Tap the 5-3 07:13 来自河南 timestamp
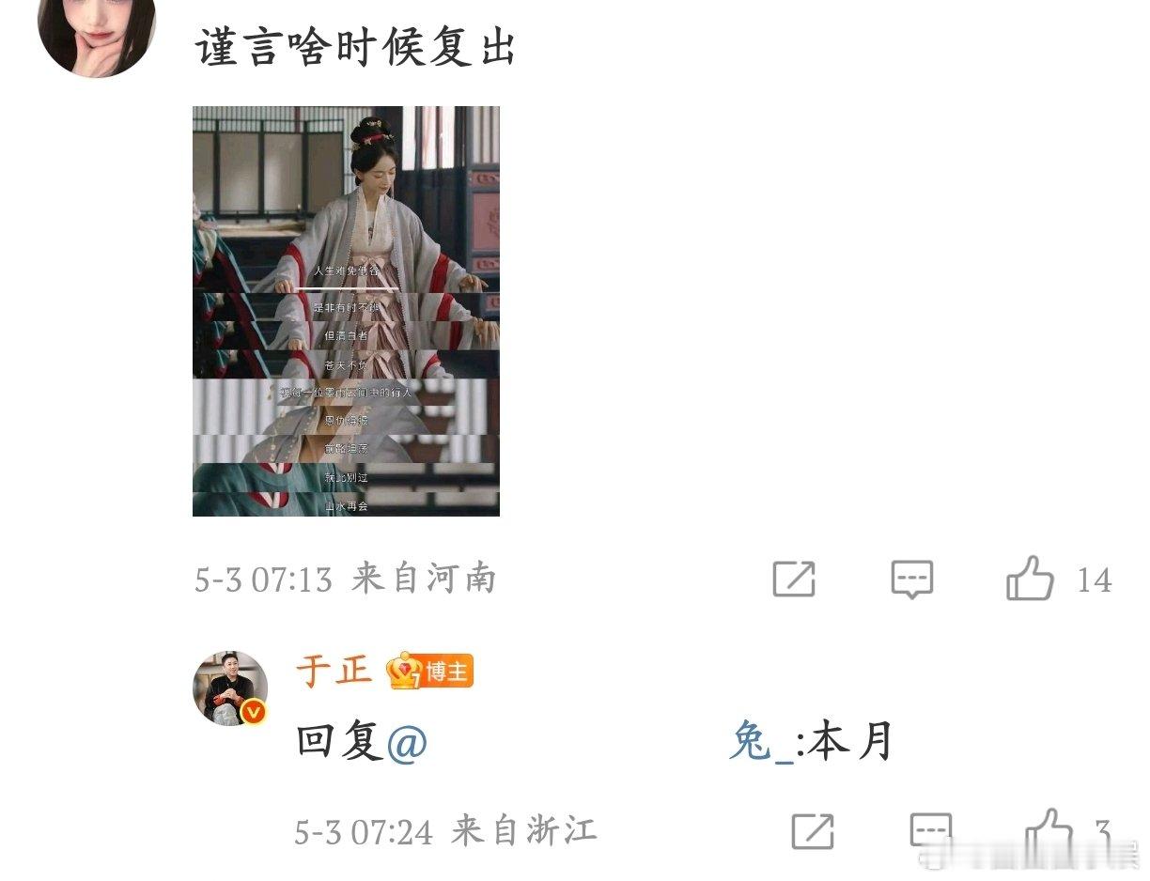The image size is (1150, 881). click(x=345, y=579)
